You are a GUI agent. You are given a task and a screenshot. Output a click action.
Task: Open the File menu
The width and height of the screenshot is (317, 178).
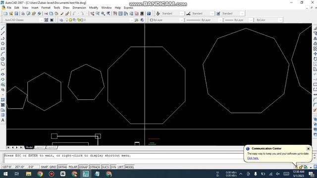pos(9,8)
